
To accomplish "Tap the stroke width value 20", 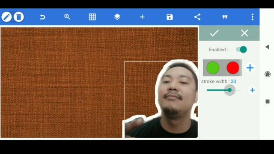I will pyautogui.click(x=233, y=81).
